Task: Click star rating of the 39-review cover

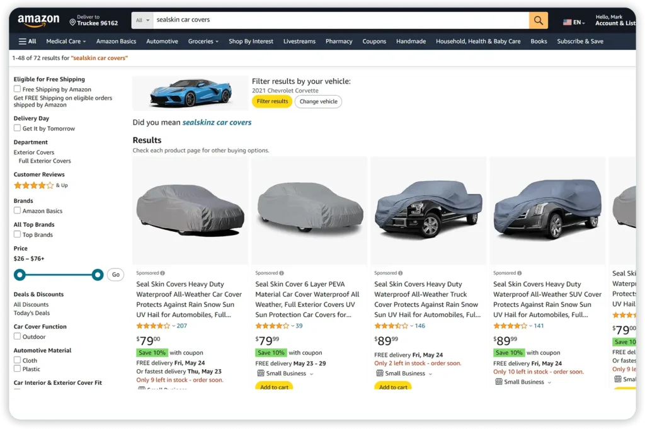Action: tap(272, 326)
